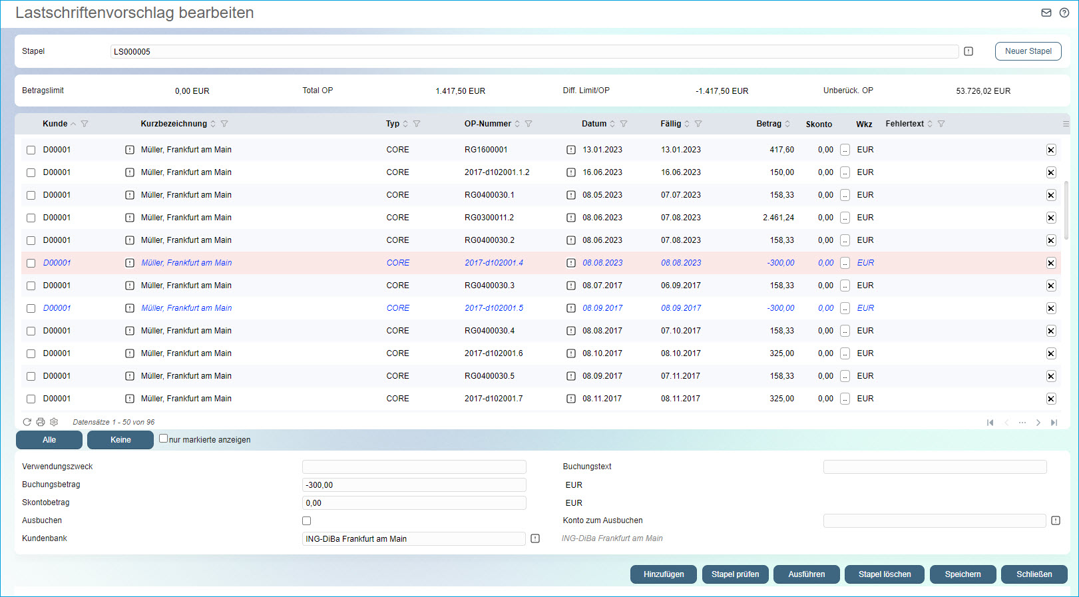1079x597 pixels.
Task: Remove row 2017-d102001.7 with X icon
Action: pyautogui.click(x=1051, y=399)
